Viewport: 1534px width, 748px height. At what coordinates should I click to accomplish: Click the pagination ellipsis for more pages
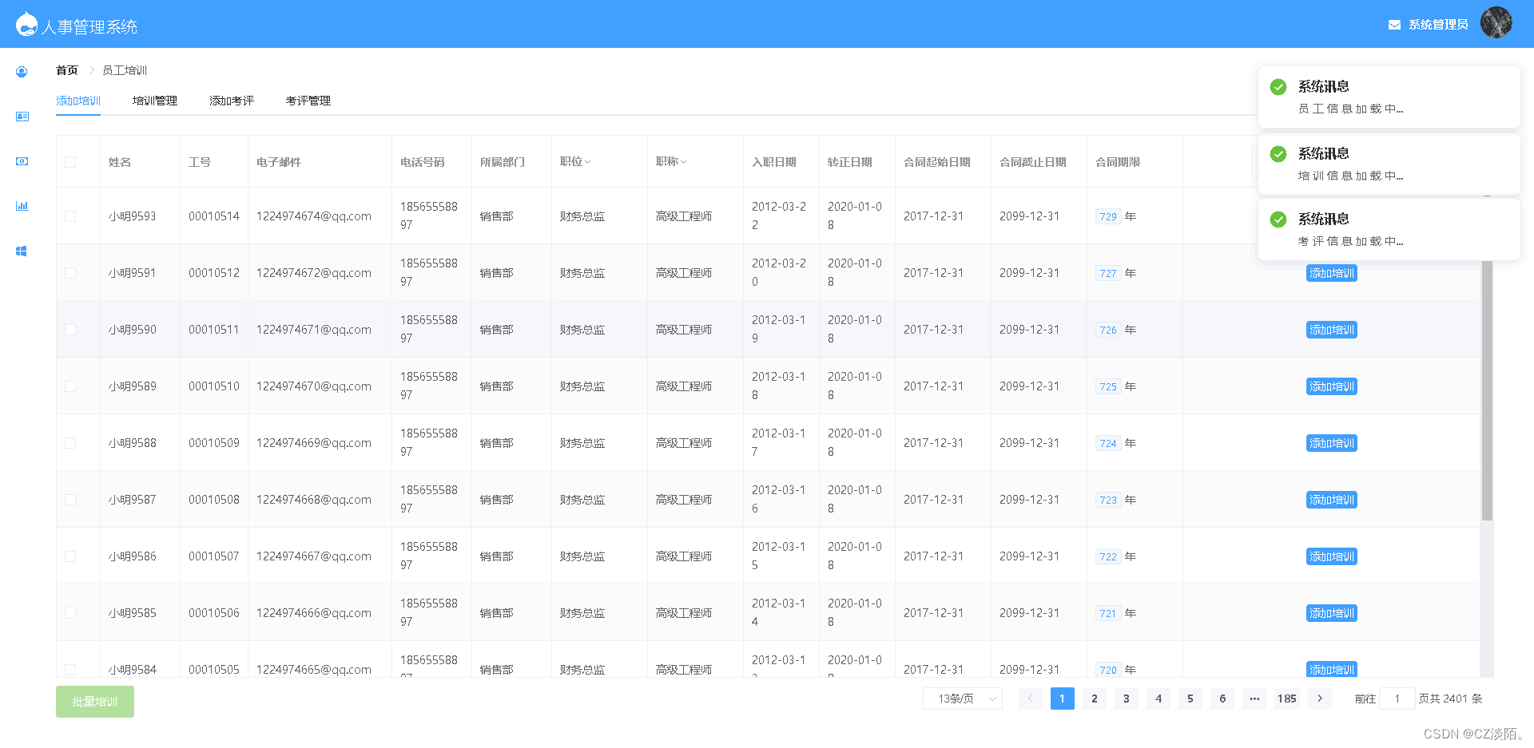pos(1254,699)
